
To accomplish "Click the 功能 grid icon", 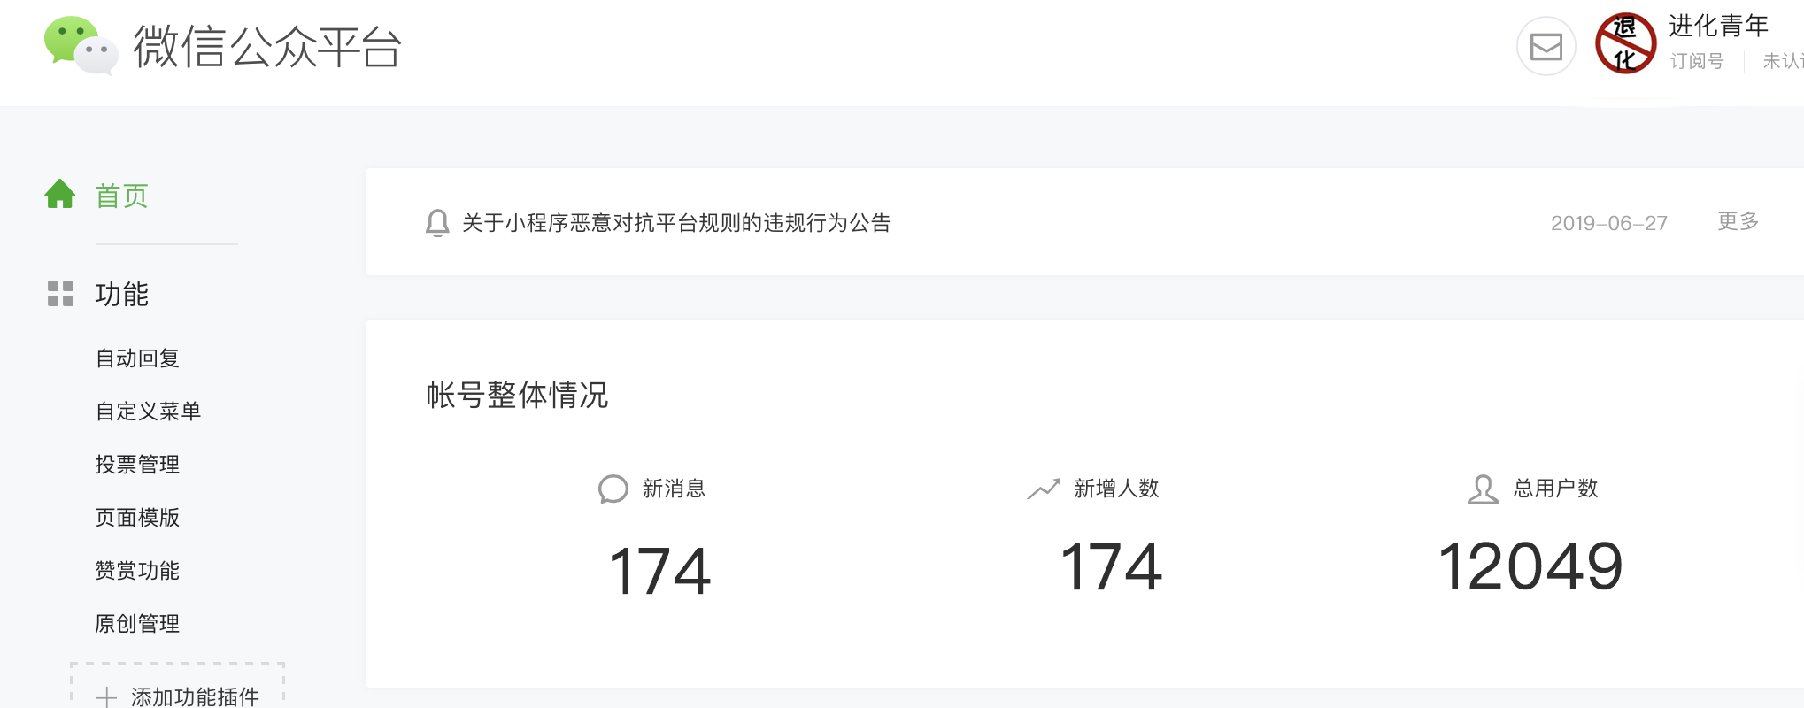I will pos(60,294).
